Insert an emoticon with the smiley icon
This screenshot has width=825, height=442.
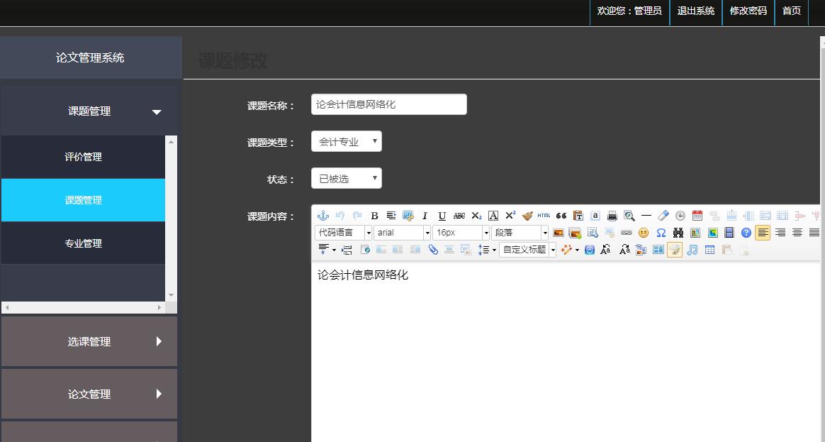[x=644, y=233]
